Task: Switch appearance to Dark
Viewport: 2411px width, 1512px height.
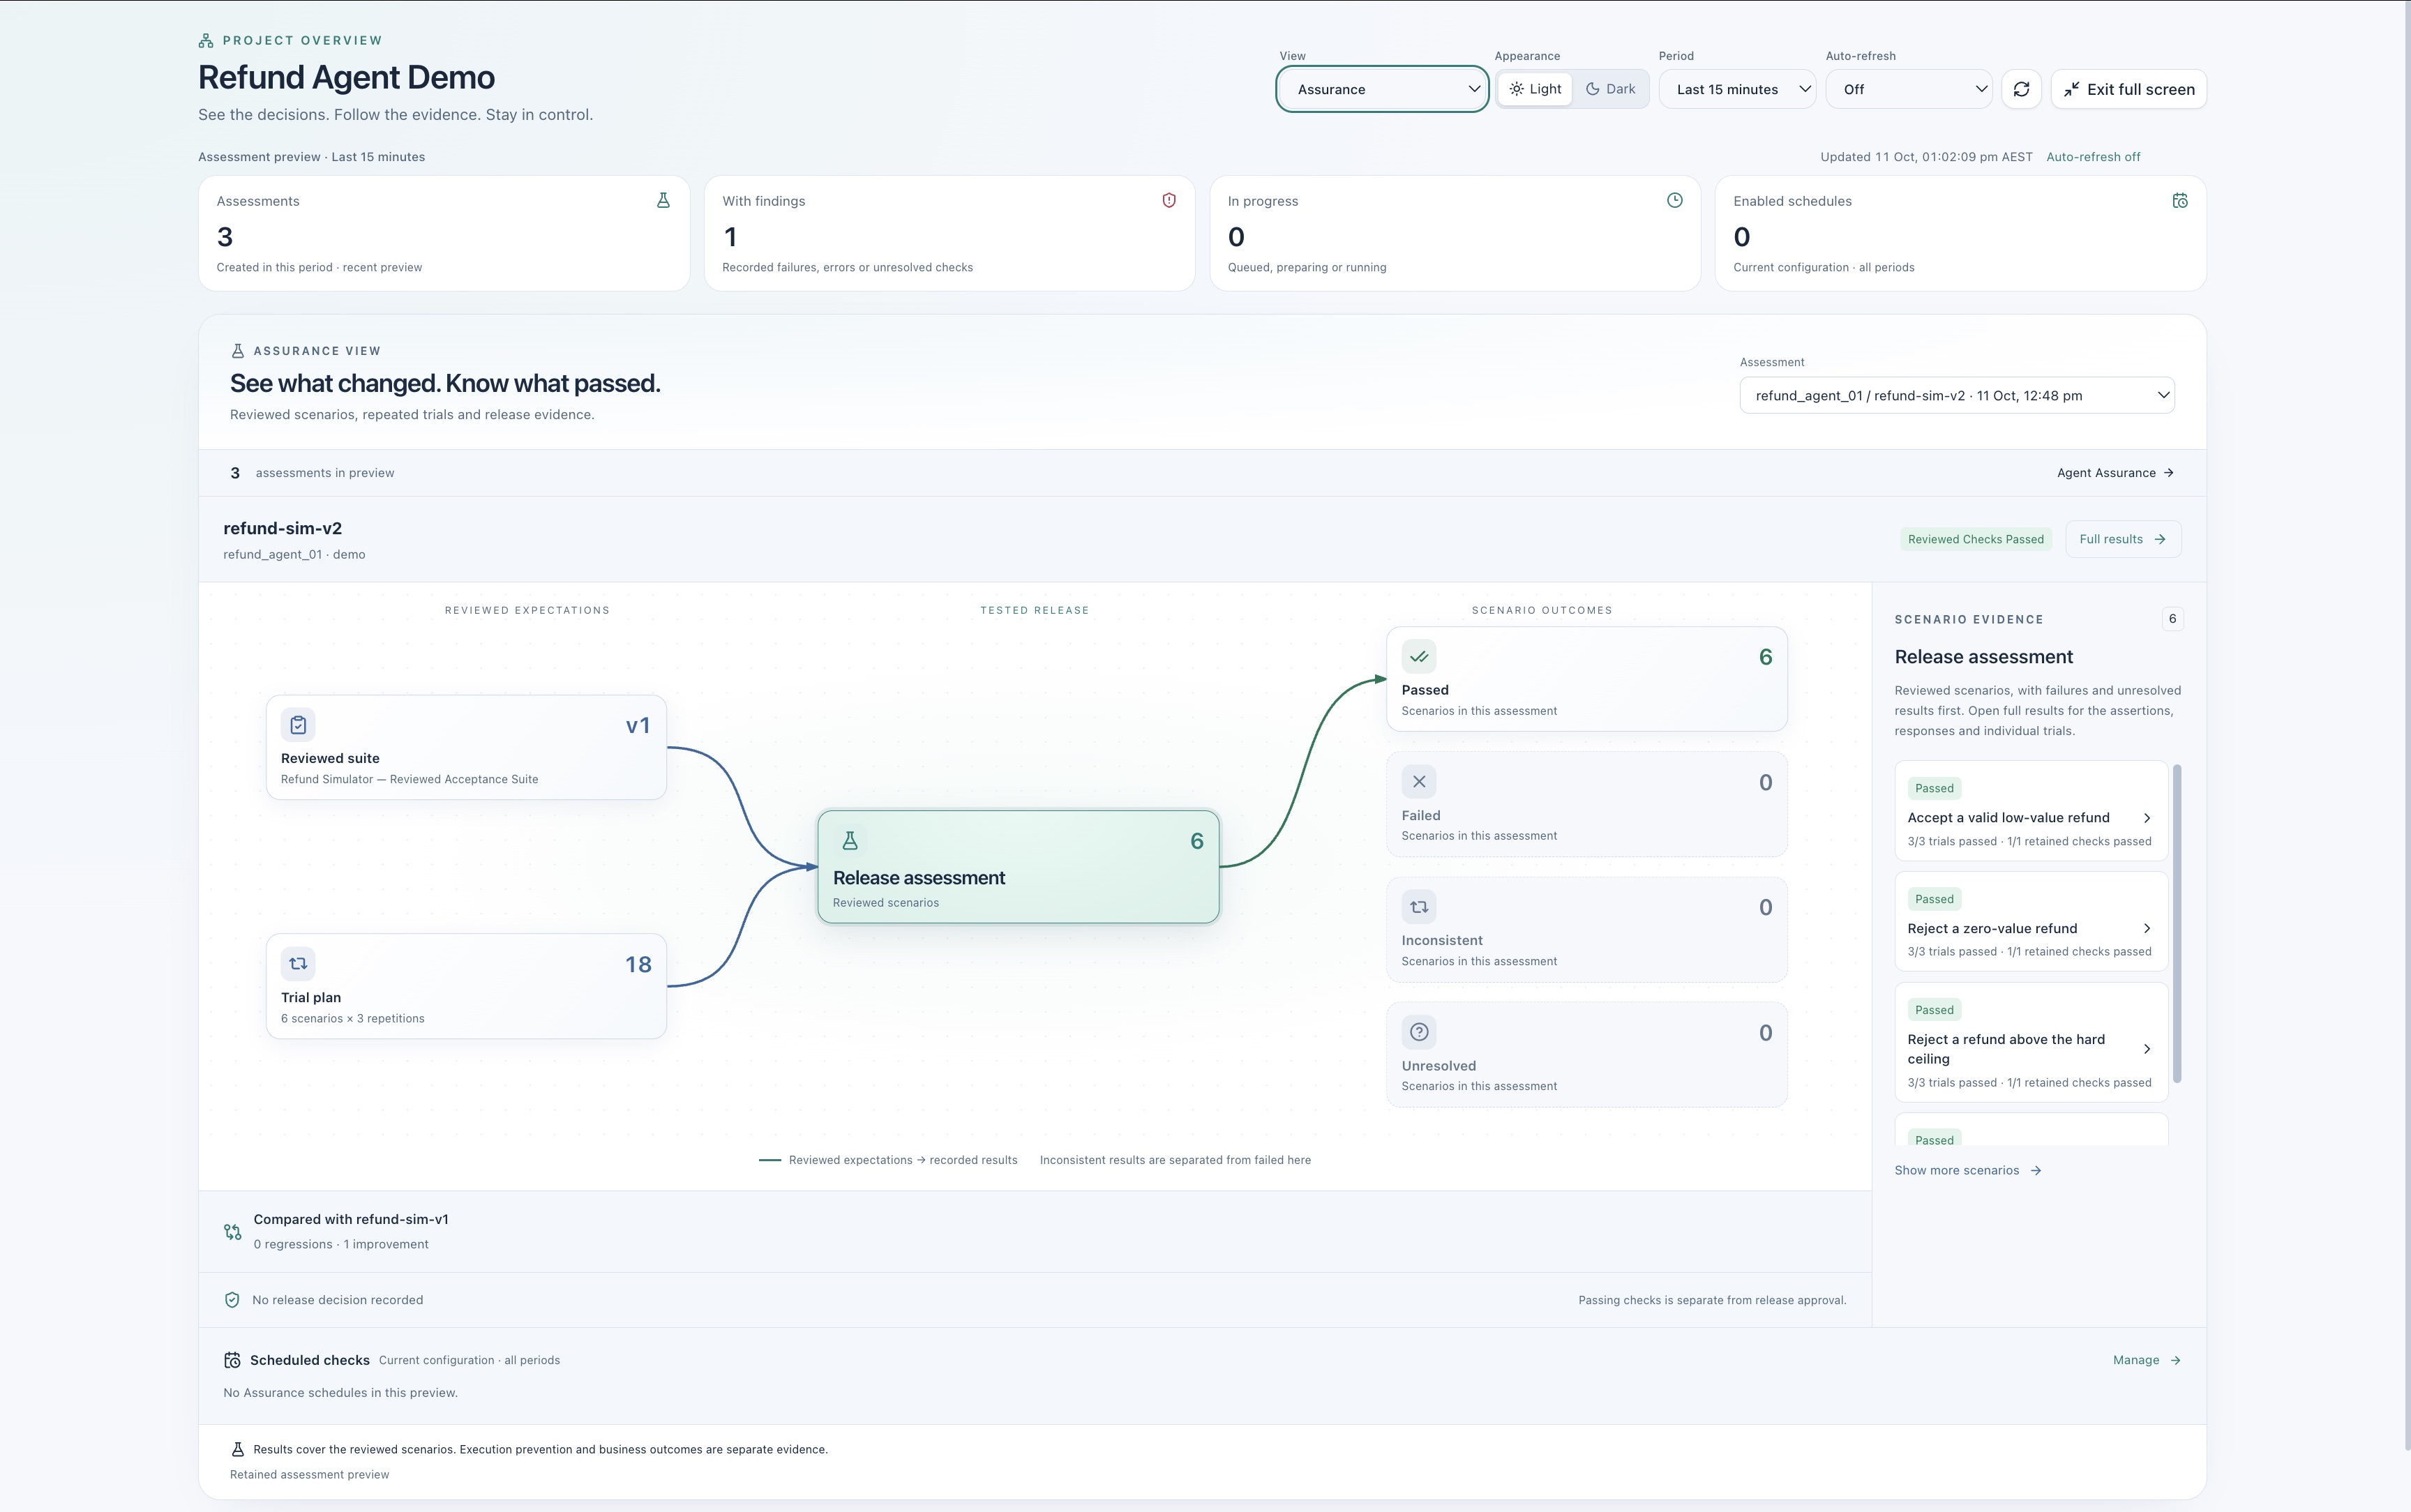Action: 1610,89
